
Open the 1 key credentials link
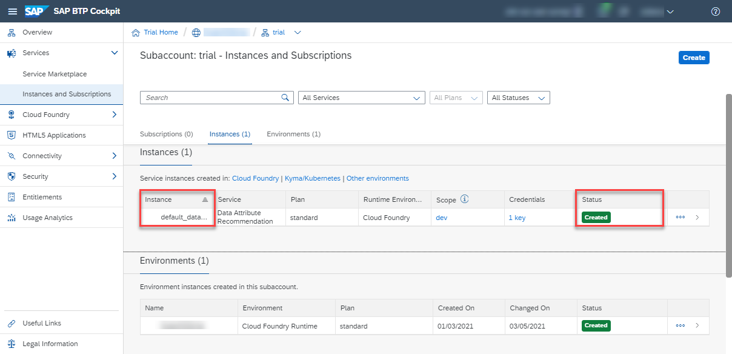(x=517, y=218)
